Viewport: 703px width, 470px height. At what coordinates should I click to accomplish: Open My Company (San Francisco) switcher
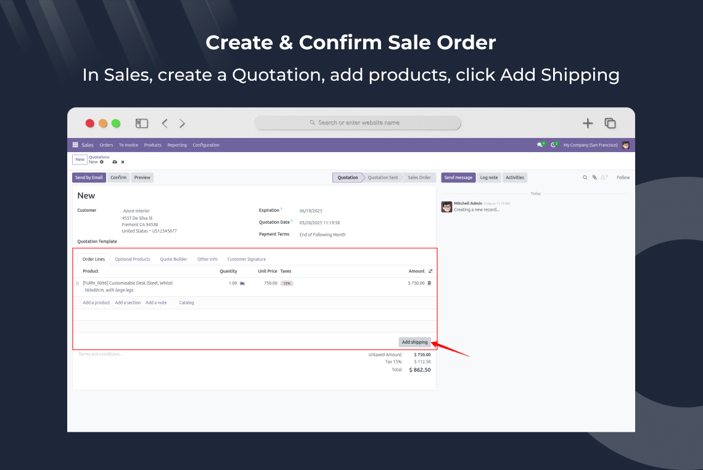click(591, 145)
